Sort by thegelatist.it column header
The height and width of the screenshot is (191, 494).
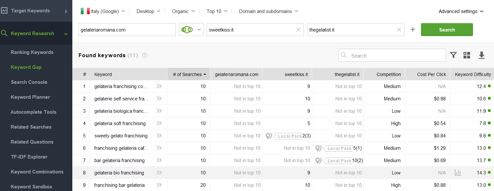[x=338, y=74]
